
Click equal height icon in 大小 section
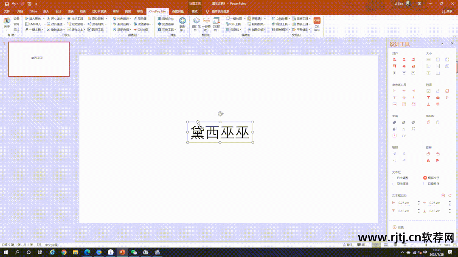438,59
